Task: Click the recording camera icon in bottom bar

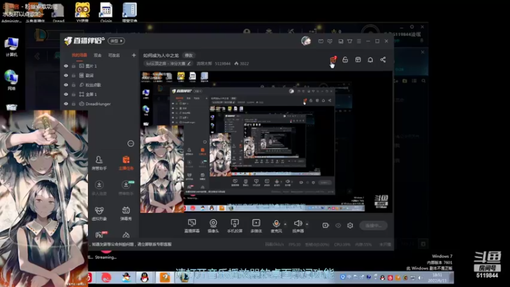Action: pyautogui.click(x=326, y=225)
